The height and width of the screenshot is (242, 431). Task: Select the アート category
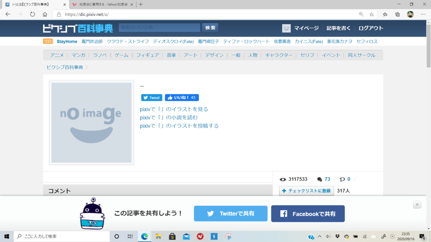[x=191, y=55]
